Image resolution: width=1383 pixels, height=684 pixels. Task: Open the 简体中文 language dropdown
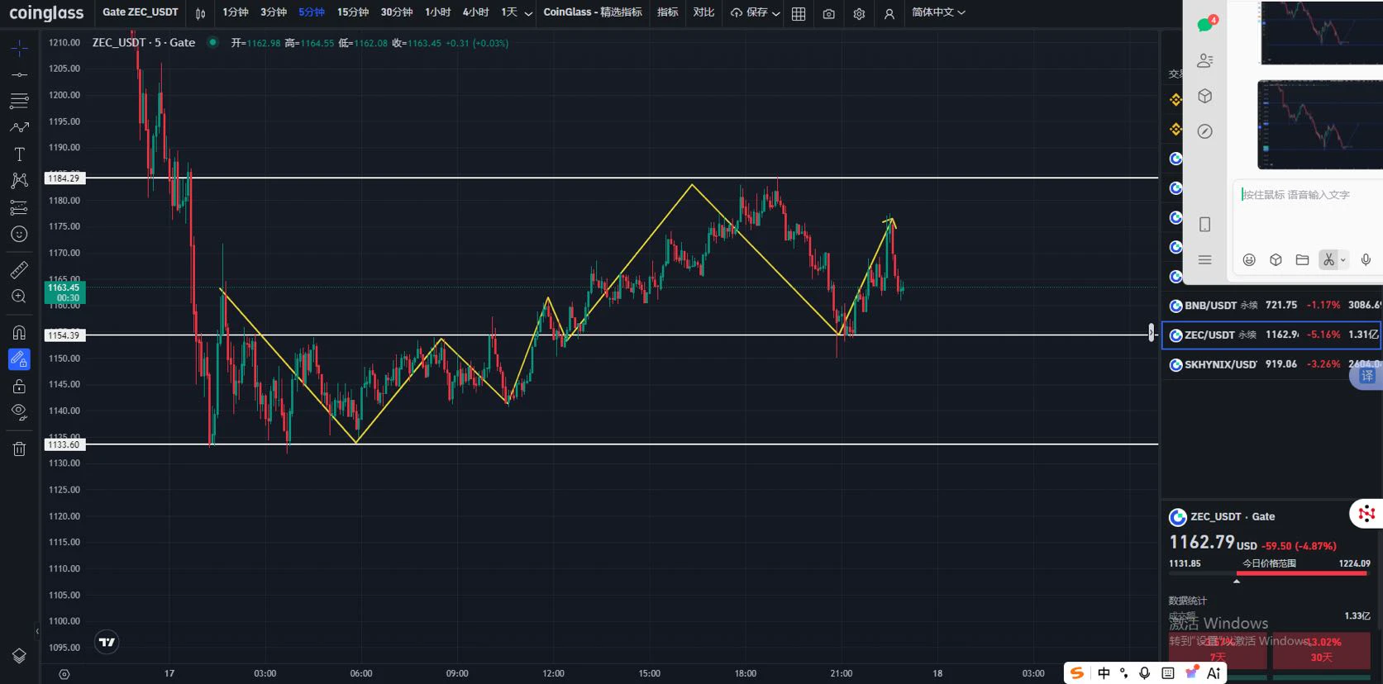click(x=938, y=12)
